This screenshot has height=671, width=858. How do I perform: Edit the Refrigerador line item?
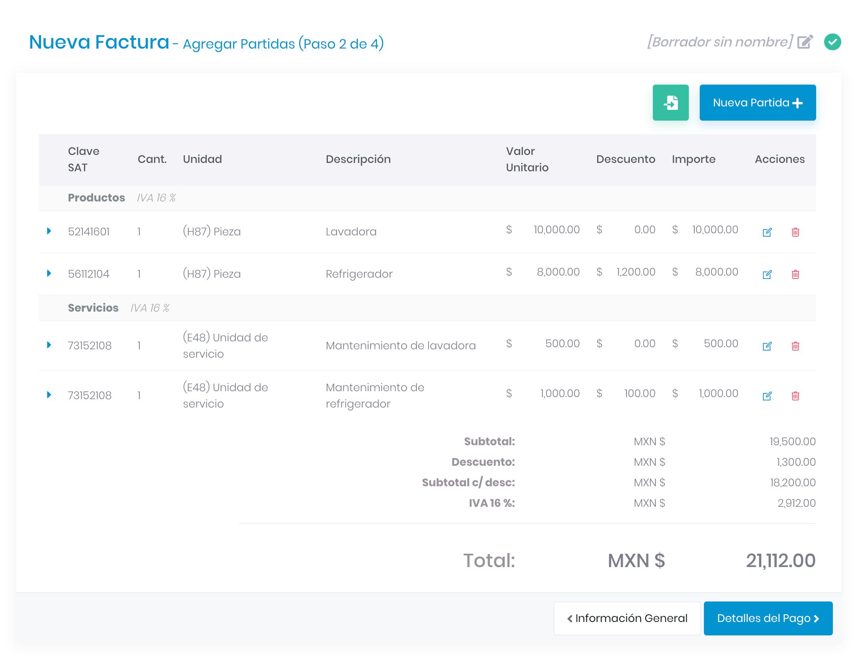[x=767, y=274]
